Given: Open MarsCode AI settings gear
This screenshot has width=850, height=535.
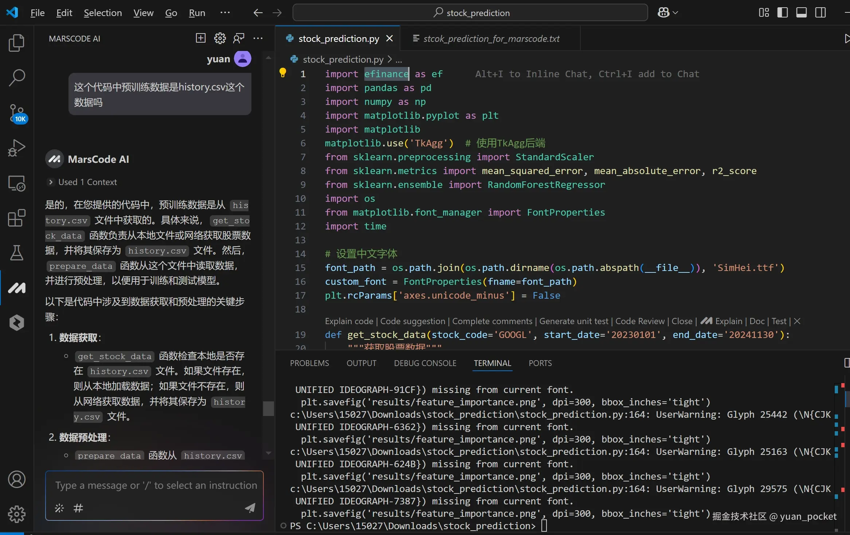Looking at the screenshot, I should (220, 38).
